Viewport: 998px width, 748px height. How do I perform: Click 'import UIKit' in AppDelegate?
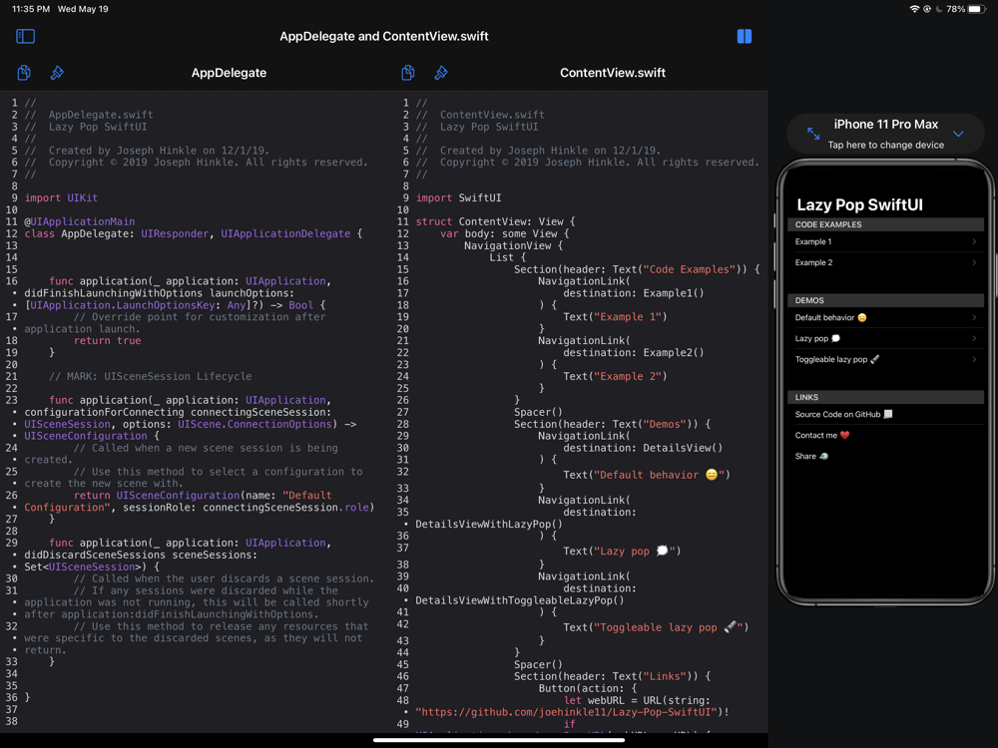coord(61,197)
